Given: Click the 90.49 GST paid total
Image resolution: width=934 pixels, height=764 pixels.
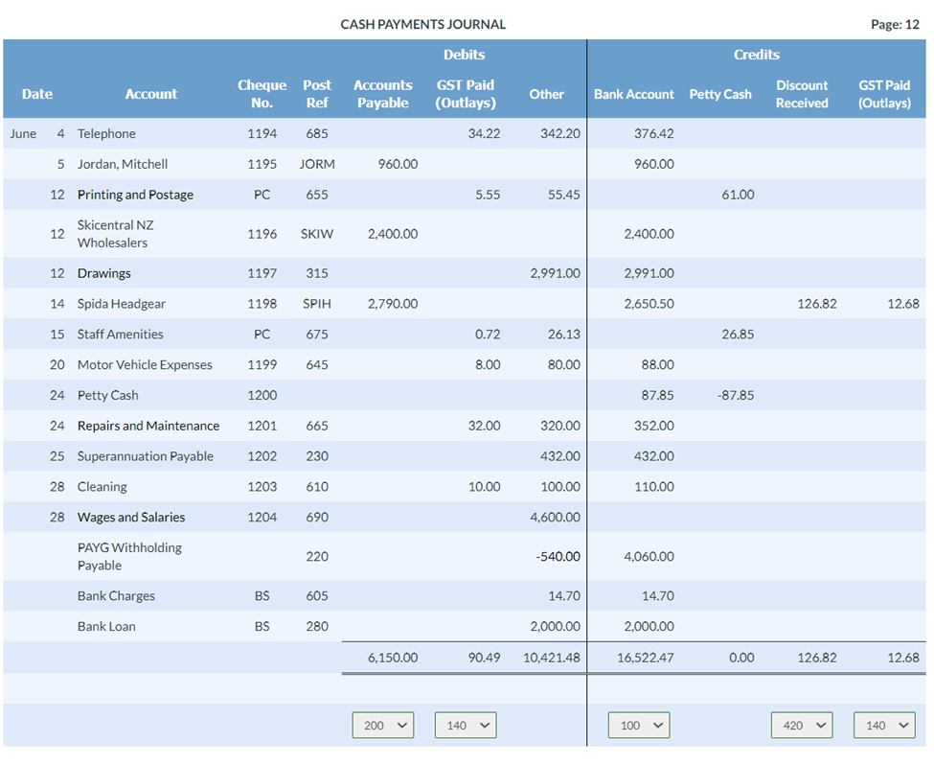Looking at the screenshot, I should pos(485,658).
